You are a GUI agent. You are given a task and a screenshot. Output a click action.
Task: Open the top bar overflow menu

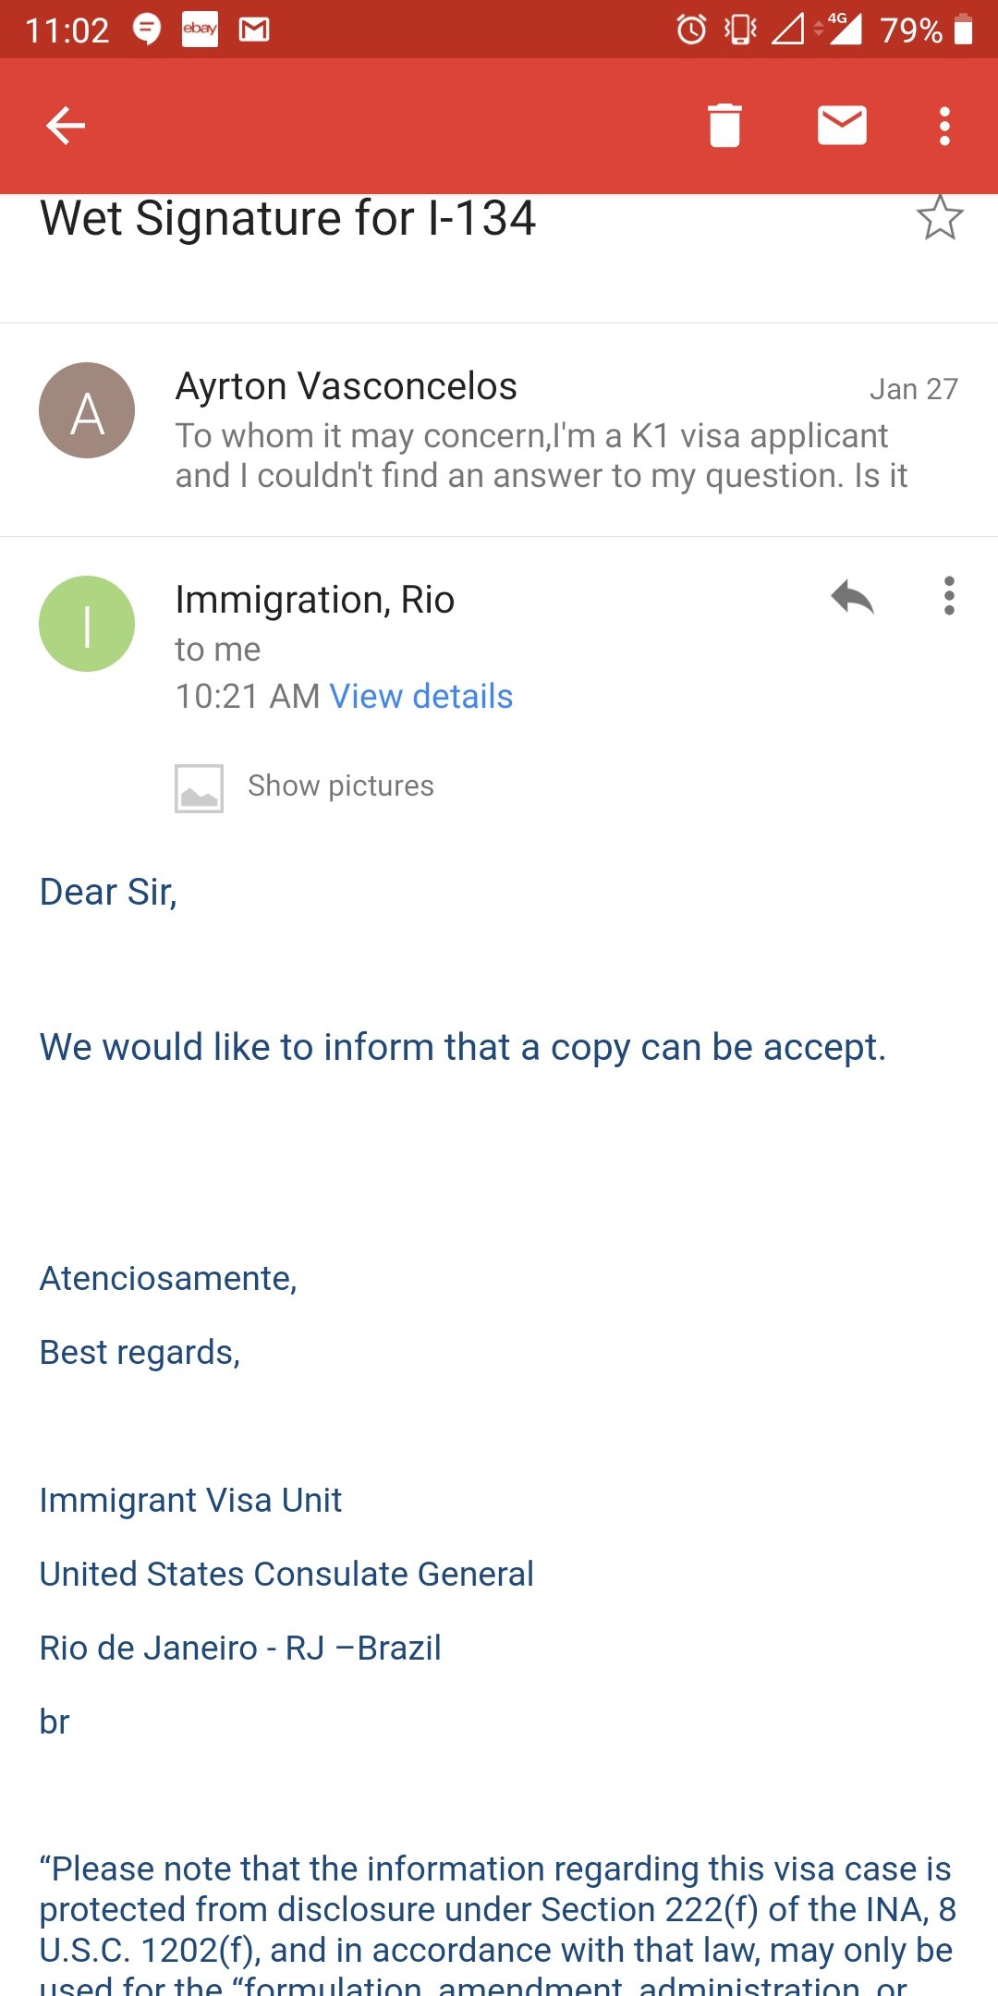pyautogui.click(x=944, y=126)
